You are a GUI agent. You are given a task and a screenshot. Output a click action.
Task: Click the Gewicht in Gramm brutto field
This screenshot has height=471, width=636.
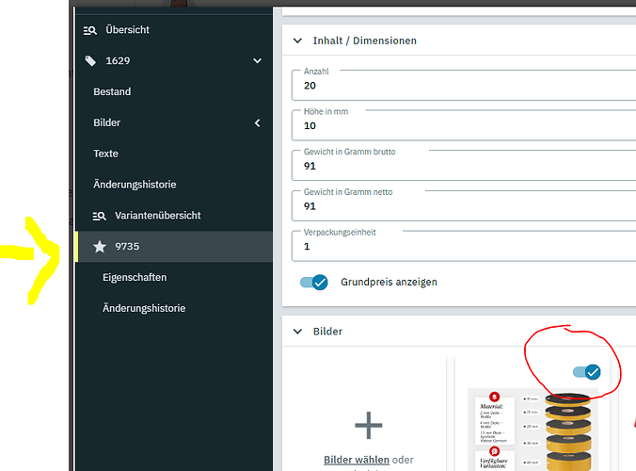tap(466, 166)
